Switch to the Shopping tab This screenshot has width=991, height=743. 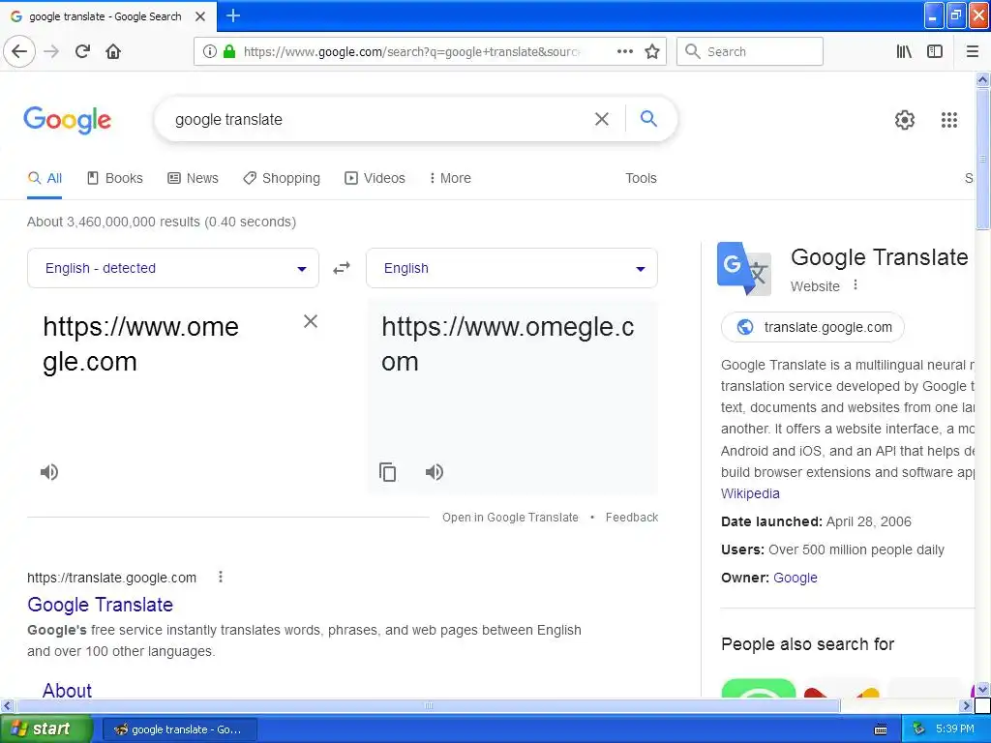(x=282, y=178)
